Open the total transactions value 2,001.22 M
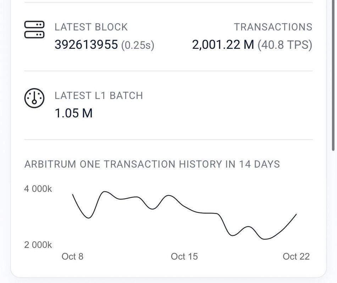This screenshot has height=283, width=337. coord(223,45)
